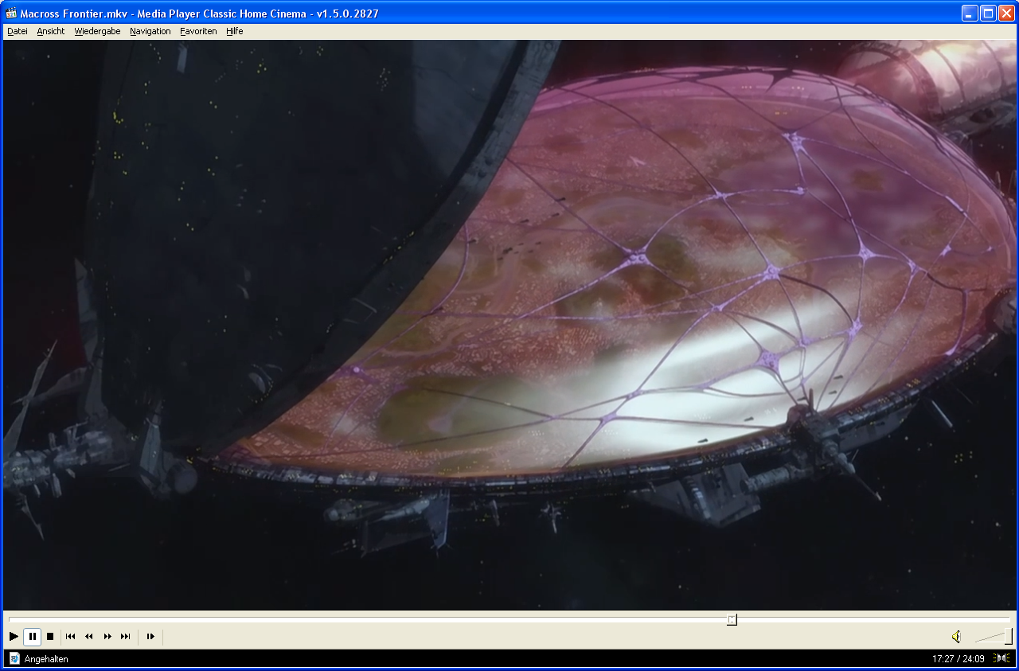Skip to next chapter with skip-forward icon
1019x671 pixels.
tap(126, 637)
